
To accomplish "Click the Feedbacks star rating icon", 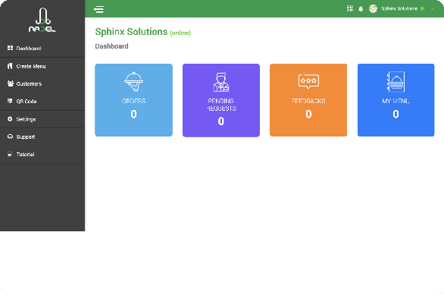I will (308, 81).
